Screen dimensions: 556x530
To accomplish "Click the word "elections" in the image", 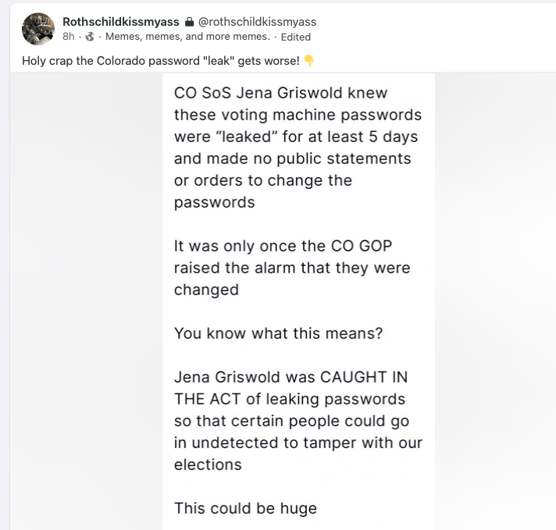I will tap(208, 464).
